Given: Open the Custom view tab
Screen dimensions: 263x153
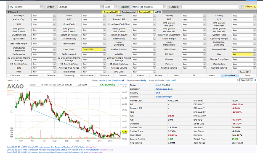Looking at the screenshot, I should [122, 75].
